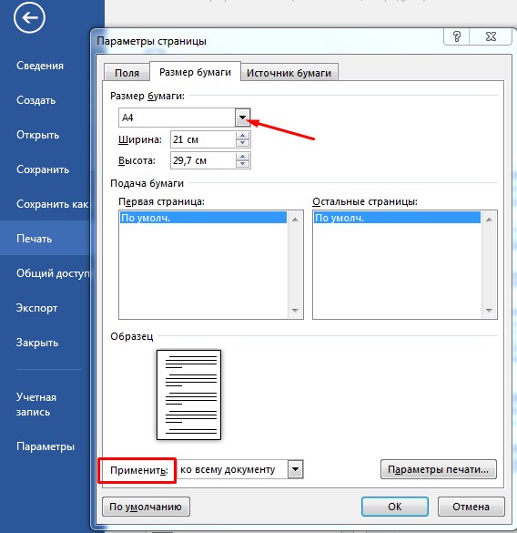Click the Отмена button
Viewport: 517px width, 533px height.
pyautogui.click(x=471, y=507)
